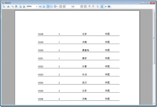Click city 北京 in row 10248
The width and height of the screenshot is (157, 107).
click(x=84, y=34)
